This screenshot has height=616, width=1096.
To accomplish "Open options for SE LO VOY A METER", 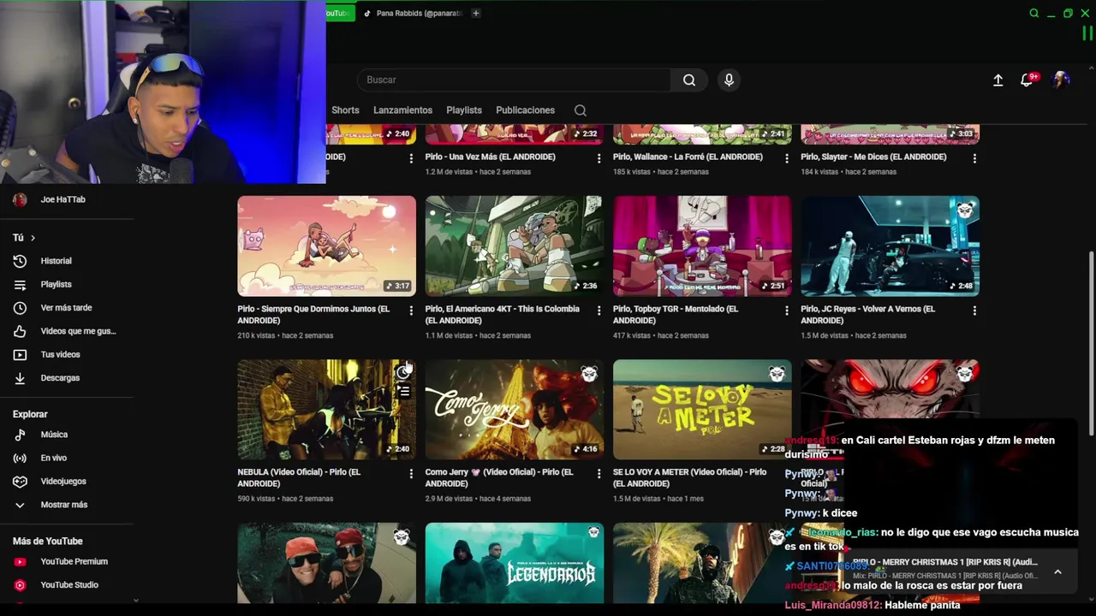I will pos(787,474).
